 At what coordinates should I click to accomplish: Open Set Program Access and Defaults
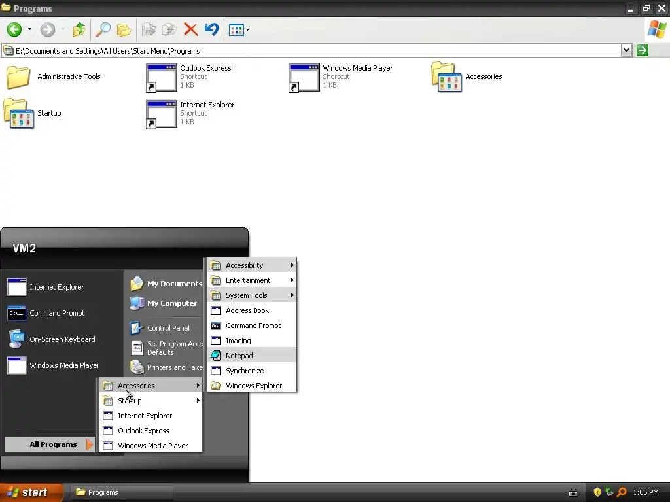coord(167,348)
